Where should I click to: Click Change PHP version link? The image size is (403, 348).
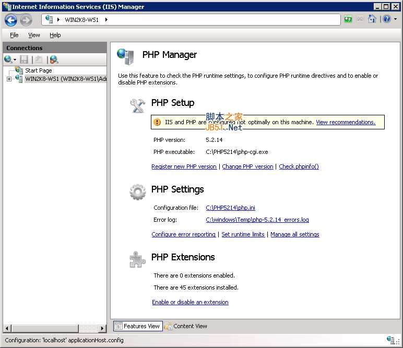[x=247, y=166]
